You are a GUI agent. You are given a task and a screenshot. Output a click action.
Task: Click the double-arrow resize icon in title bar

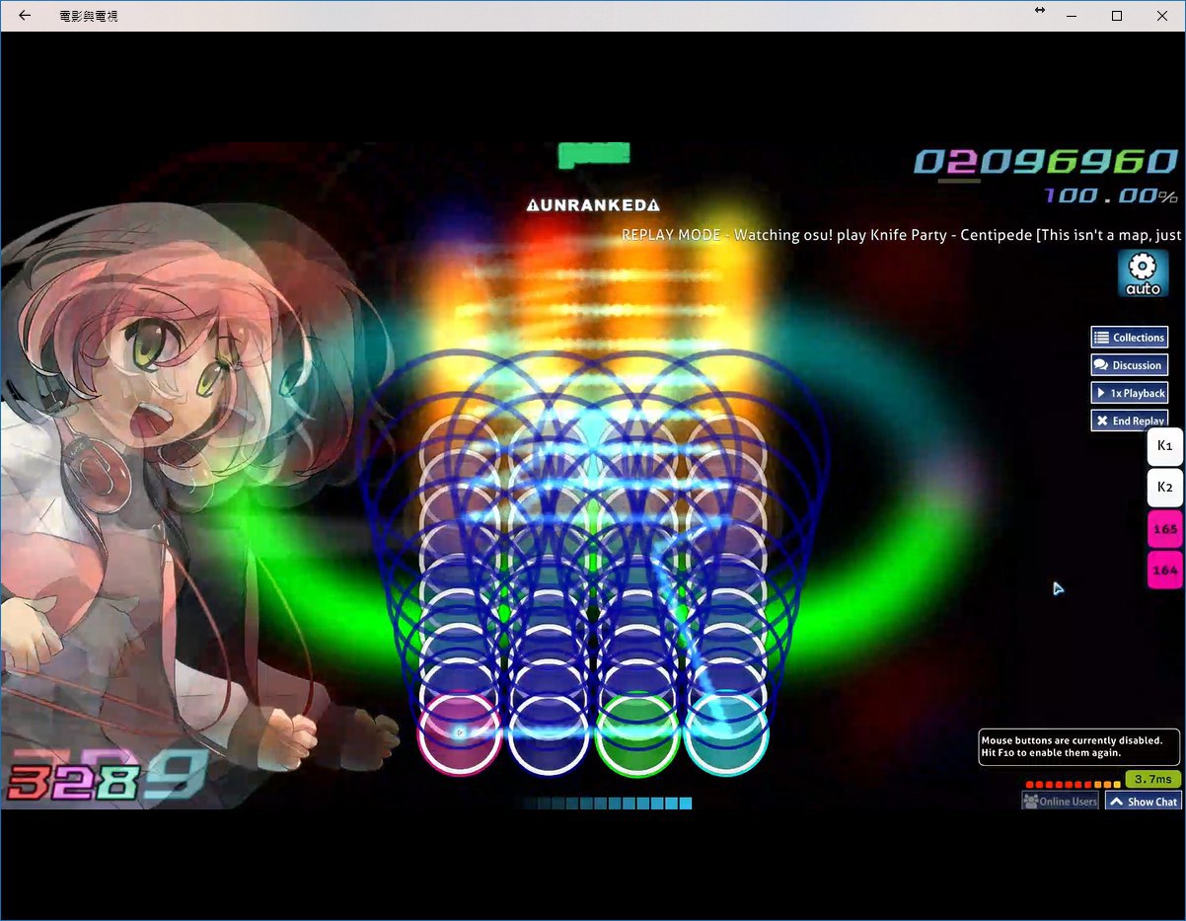tap(1039, 11)
